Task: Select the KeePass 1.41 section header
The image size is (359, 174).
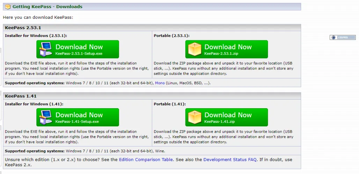Action: tap(21, 96)
